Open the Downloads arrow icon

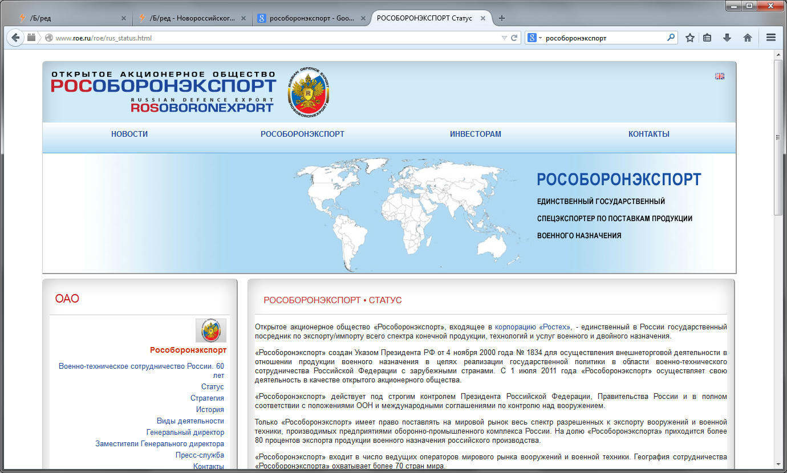(727, 38)
